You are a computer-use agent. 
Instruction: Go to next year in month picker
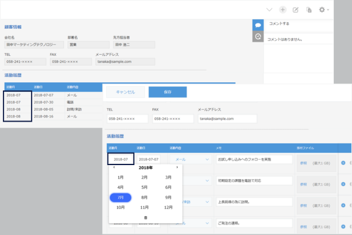(x=177, y=167)
